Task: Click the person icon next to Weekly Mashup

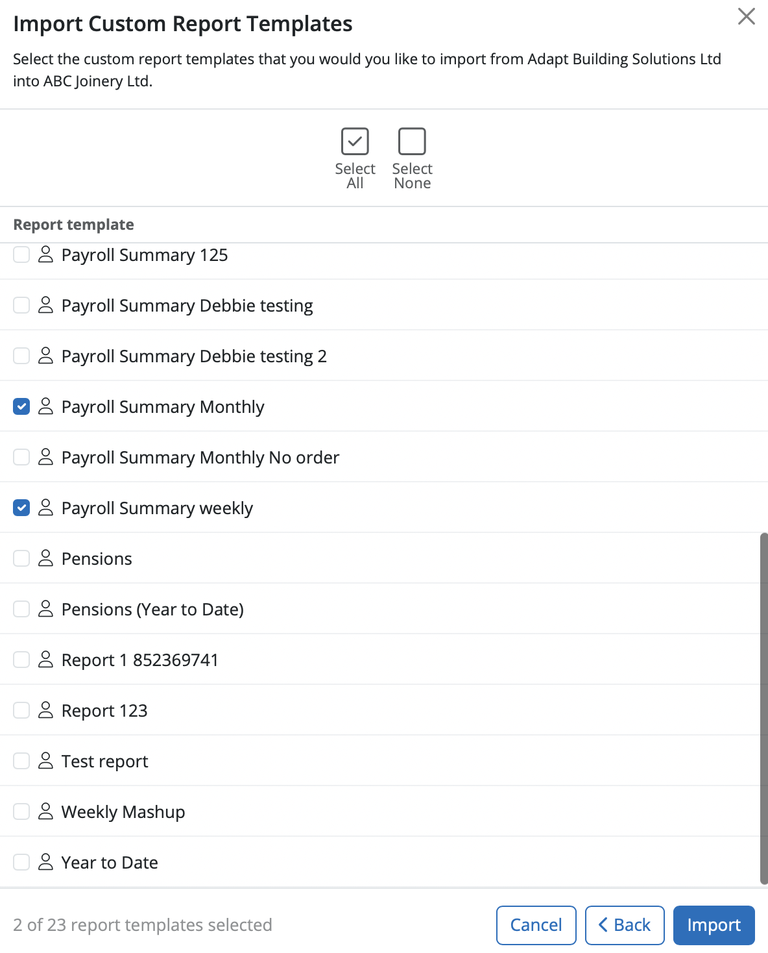Action: click(x=45, y=811)
